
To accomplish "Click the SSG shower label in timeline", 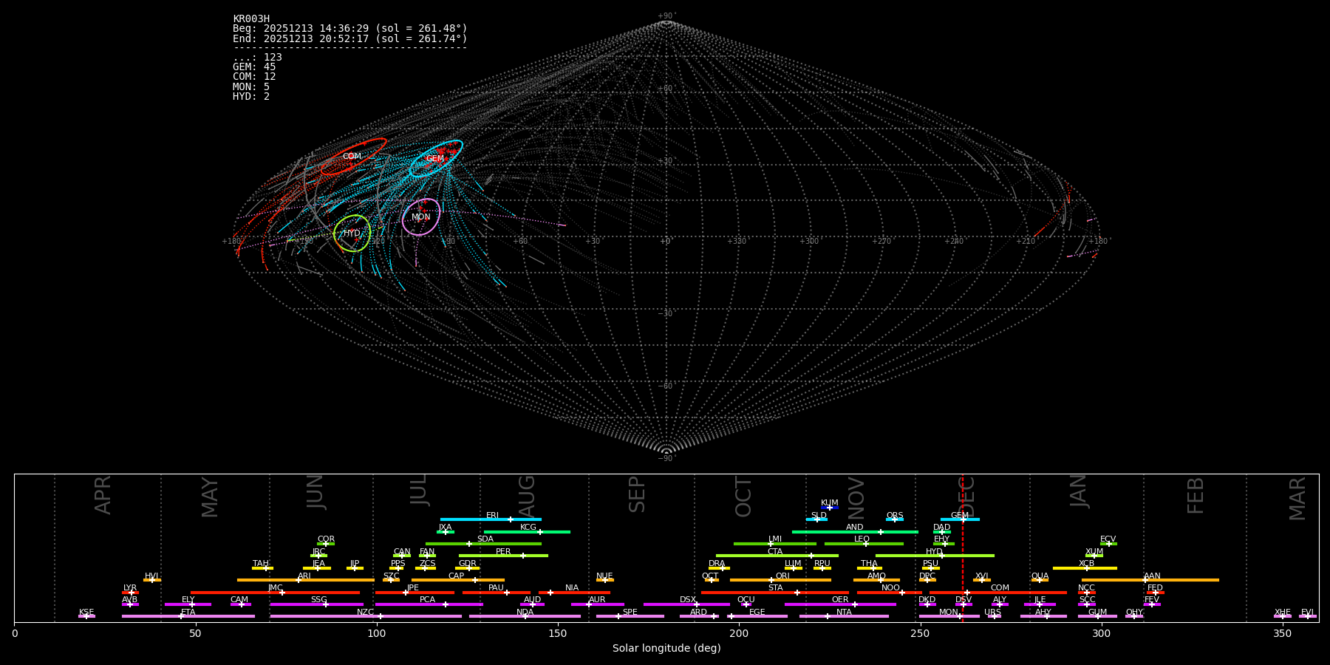I will [319, 600].
